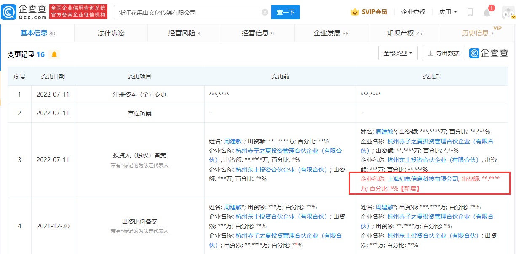Click the 变更日期 column header

pos(53,76)
